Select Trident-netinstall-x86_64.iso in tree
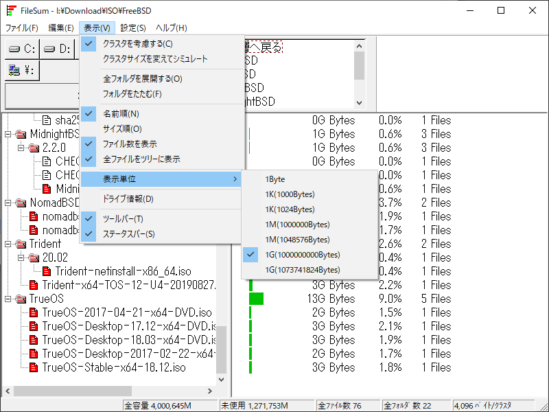Viewport: 549px width, 412px height. click(x=124, y=271)
